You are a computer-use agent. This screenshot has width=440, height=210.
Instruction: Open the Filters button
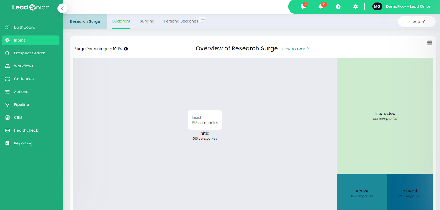(x=417, y=21)
